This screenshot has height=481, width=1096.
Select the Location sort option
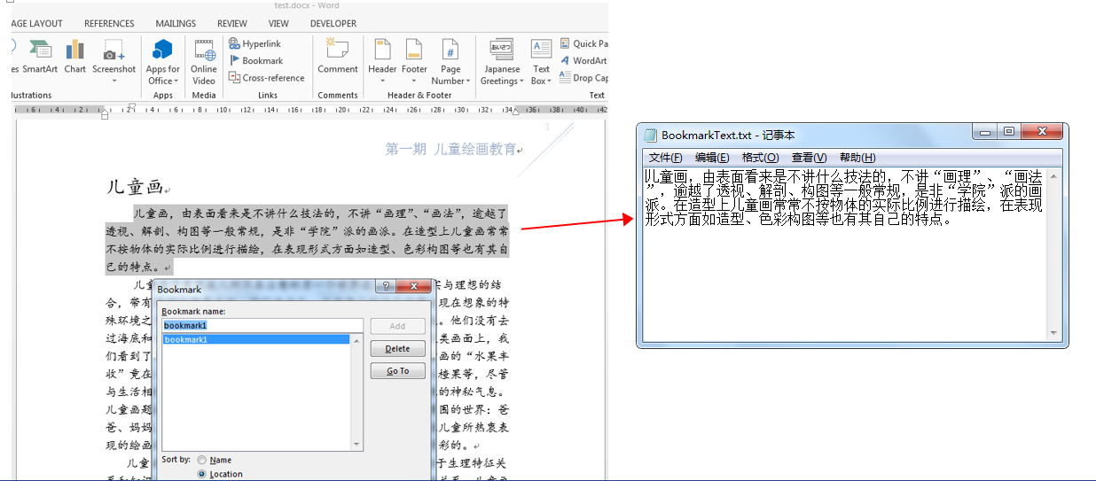202,474
